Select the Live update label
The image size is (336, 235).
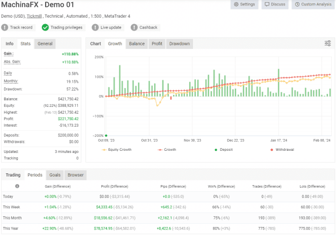point(111,27)
